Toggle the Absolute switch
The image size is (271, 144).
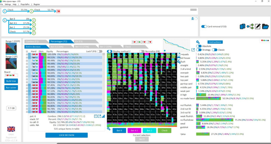click(199, 46)
